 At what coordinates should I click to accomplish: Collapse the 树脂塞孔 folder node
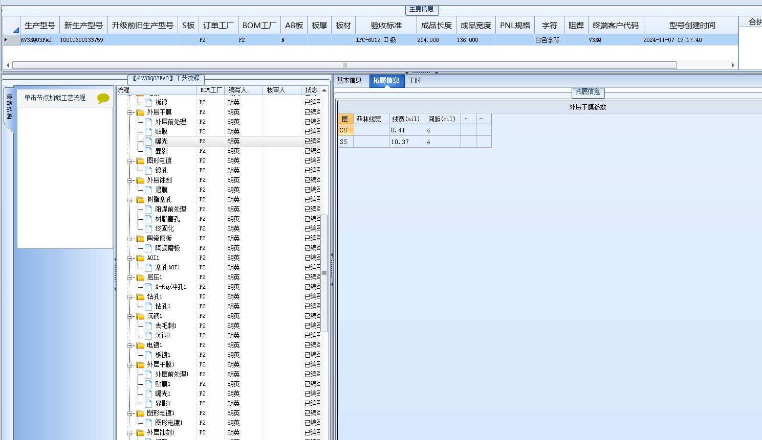130,200
